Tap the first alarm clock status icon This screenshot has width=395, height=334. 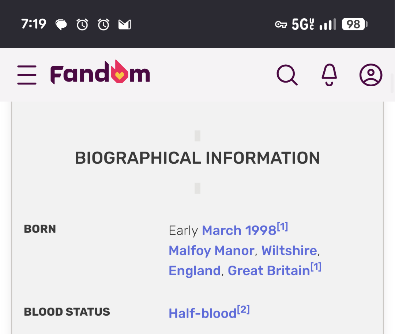point(82,24)
